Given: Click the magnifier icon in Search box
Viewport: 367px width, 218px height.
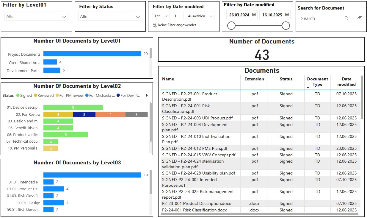Looking at the screenshot, I should click(346, 18).
